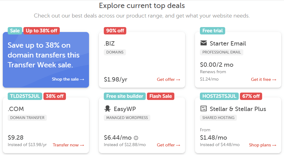Click the SHARED HOSTING category tag
This screenshot has width=284, height=155.
218,118
